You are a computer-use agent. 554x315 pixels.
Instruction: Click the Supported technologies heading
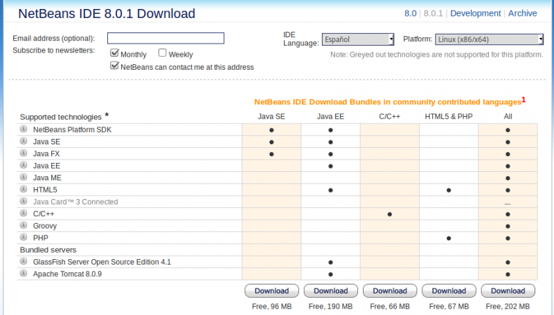coord(60,117)
